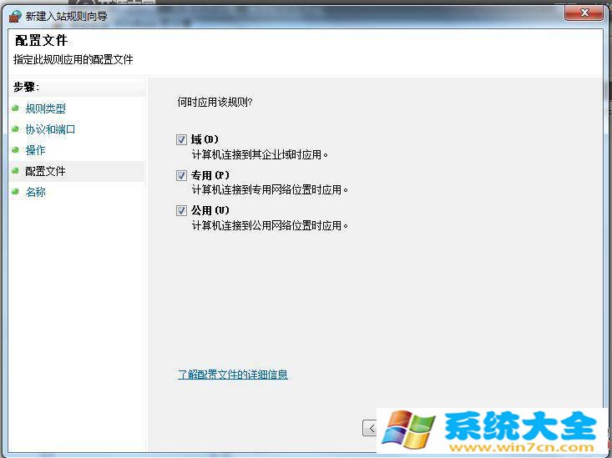Go to the 规则类型 step
612x458 pixels.
click(x=45, y=108)
